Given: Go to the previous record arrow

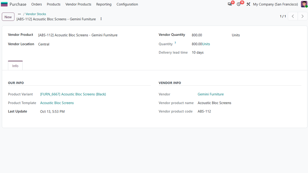Looking at the screenshot, I should 293,16.
